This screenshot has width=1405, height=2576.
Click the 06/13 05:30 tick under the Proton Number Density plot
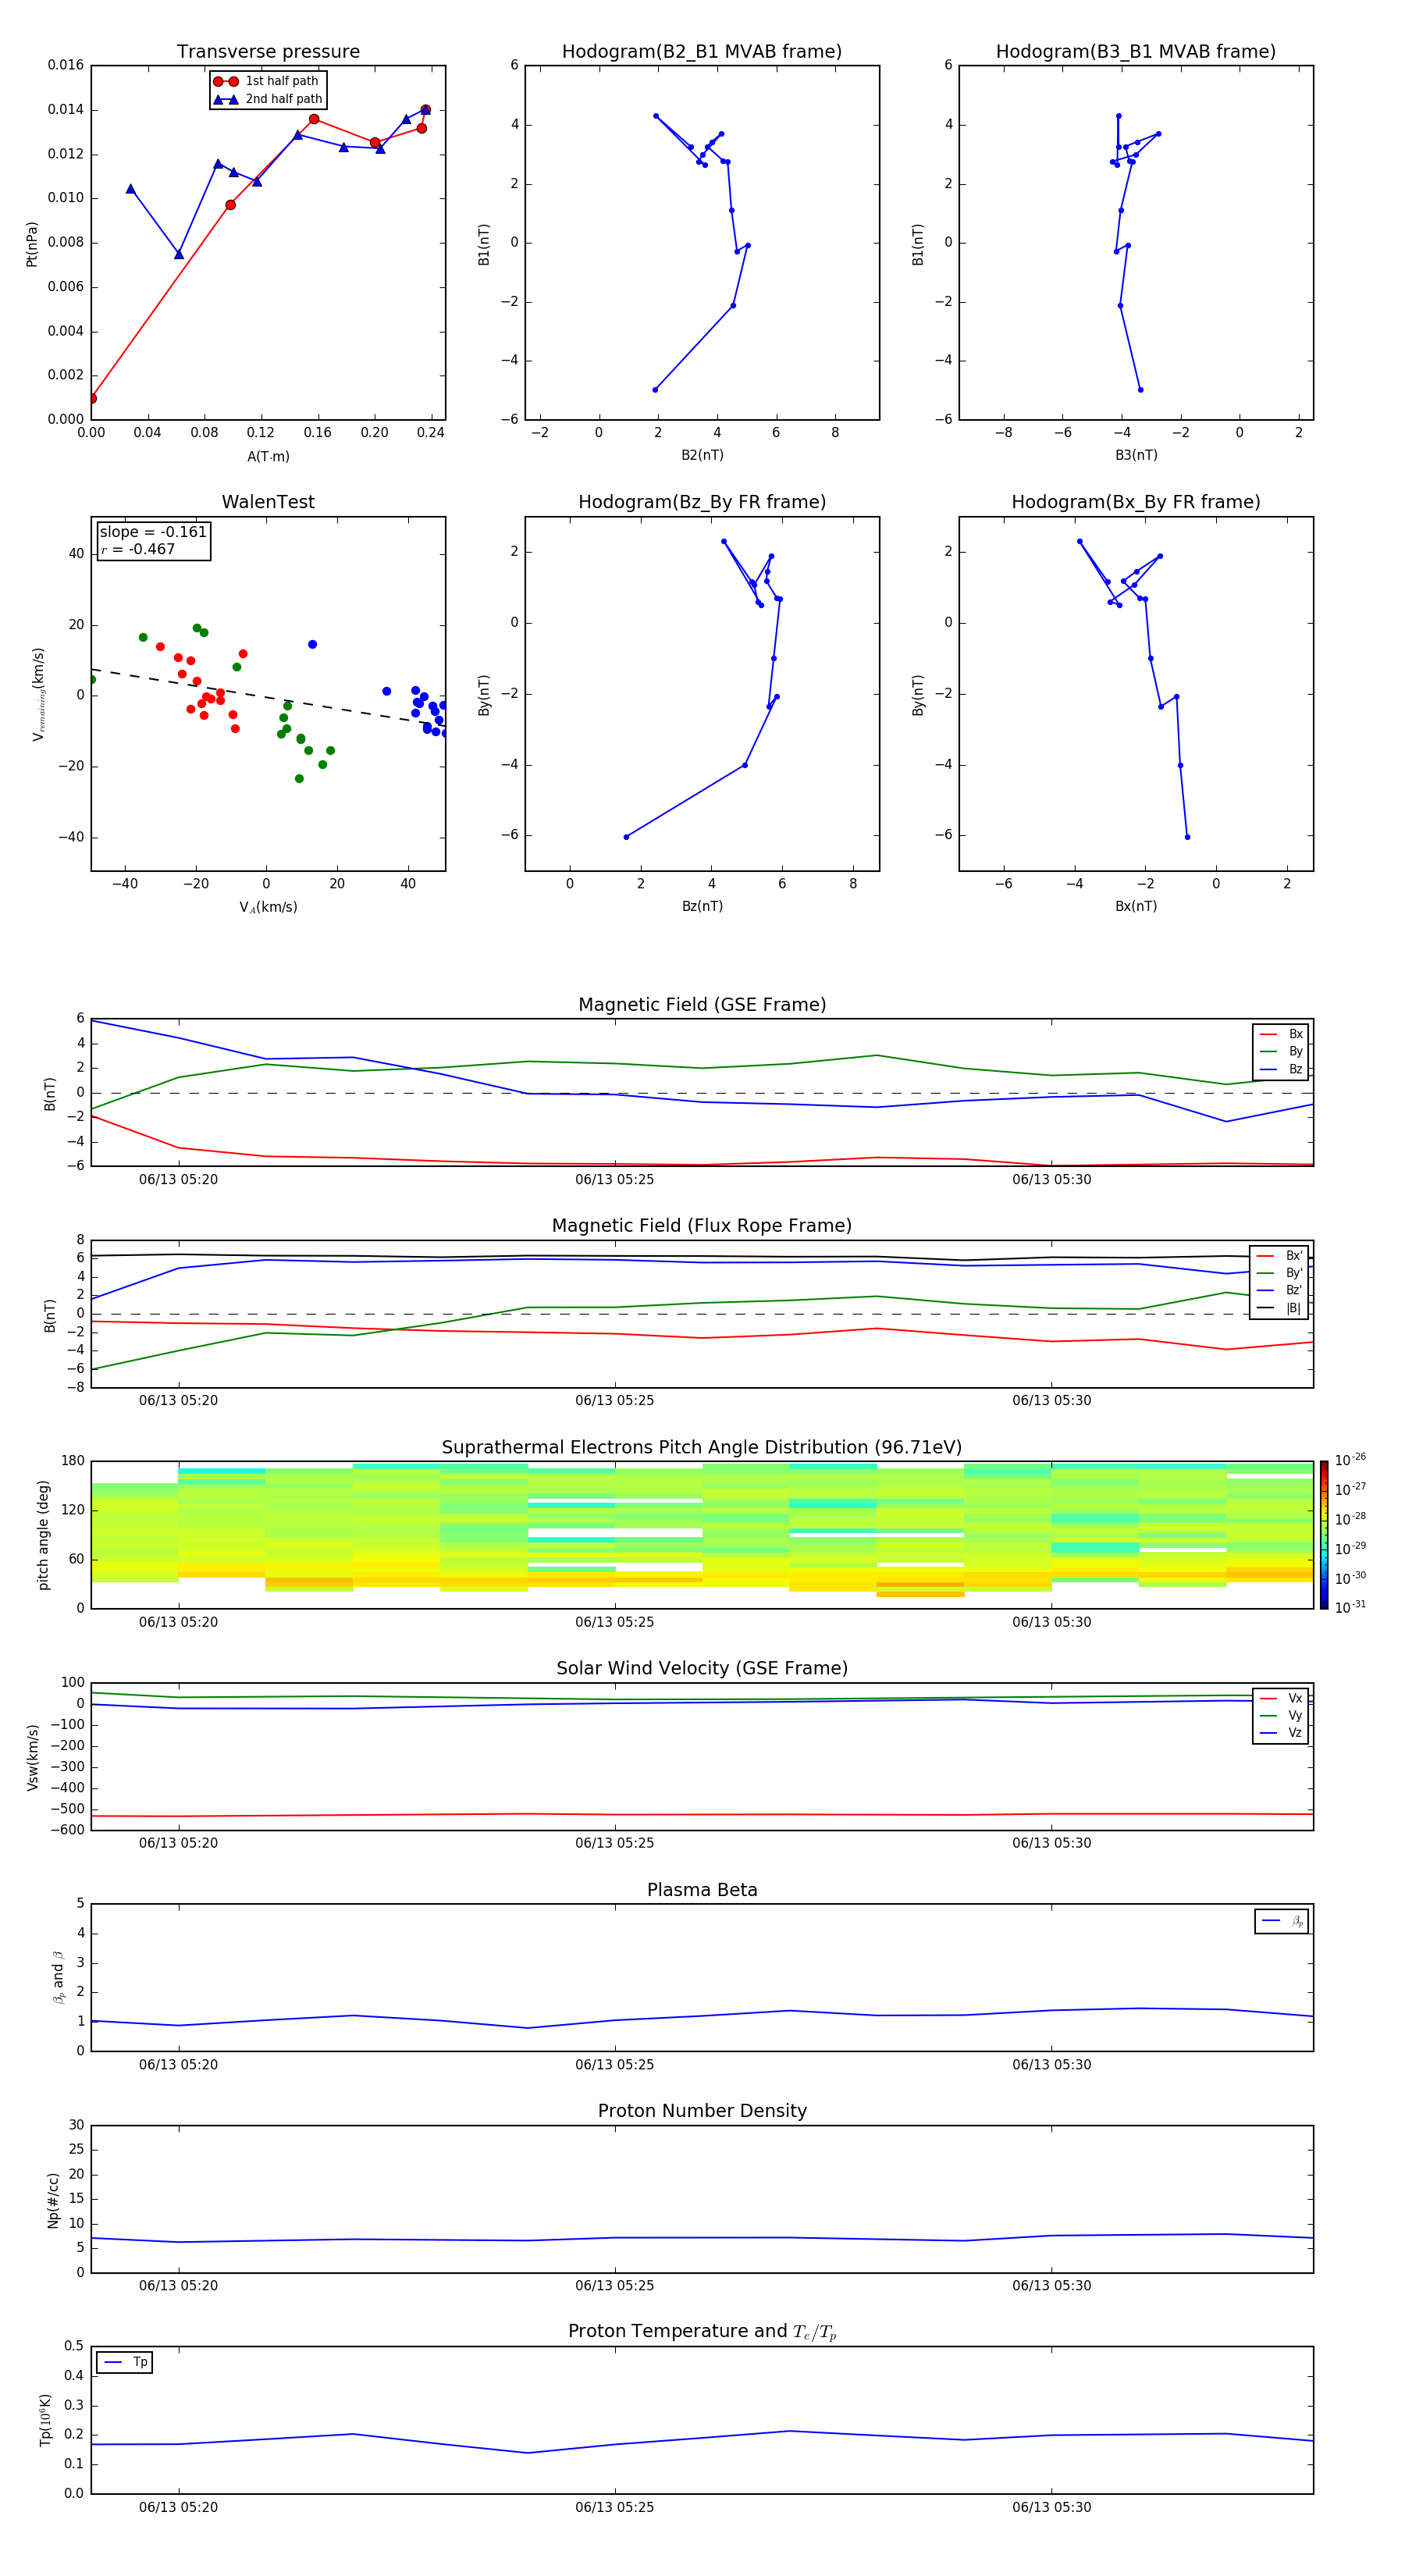1051,2286
